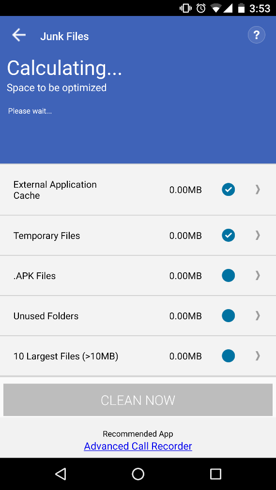
Task: Tap the Android back navigation button
Action: (61, 474)
